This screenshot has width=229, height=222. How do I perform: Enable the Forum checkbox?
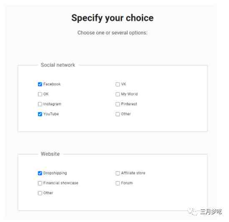click(x=118, y=183)
